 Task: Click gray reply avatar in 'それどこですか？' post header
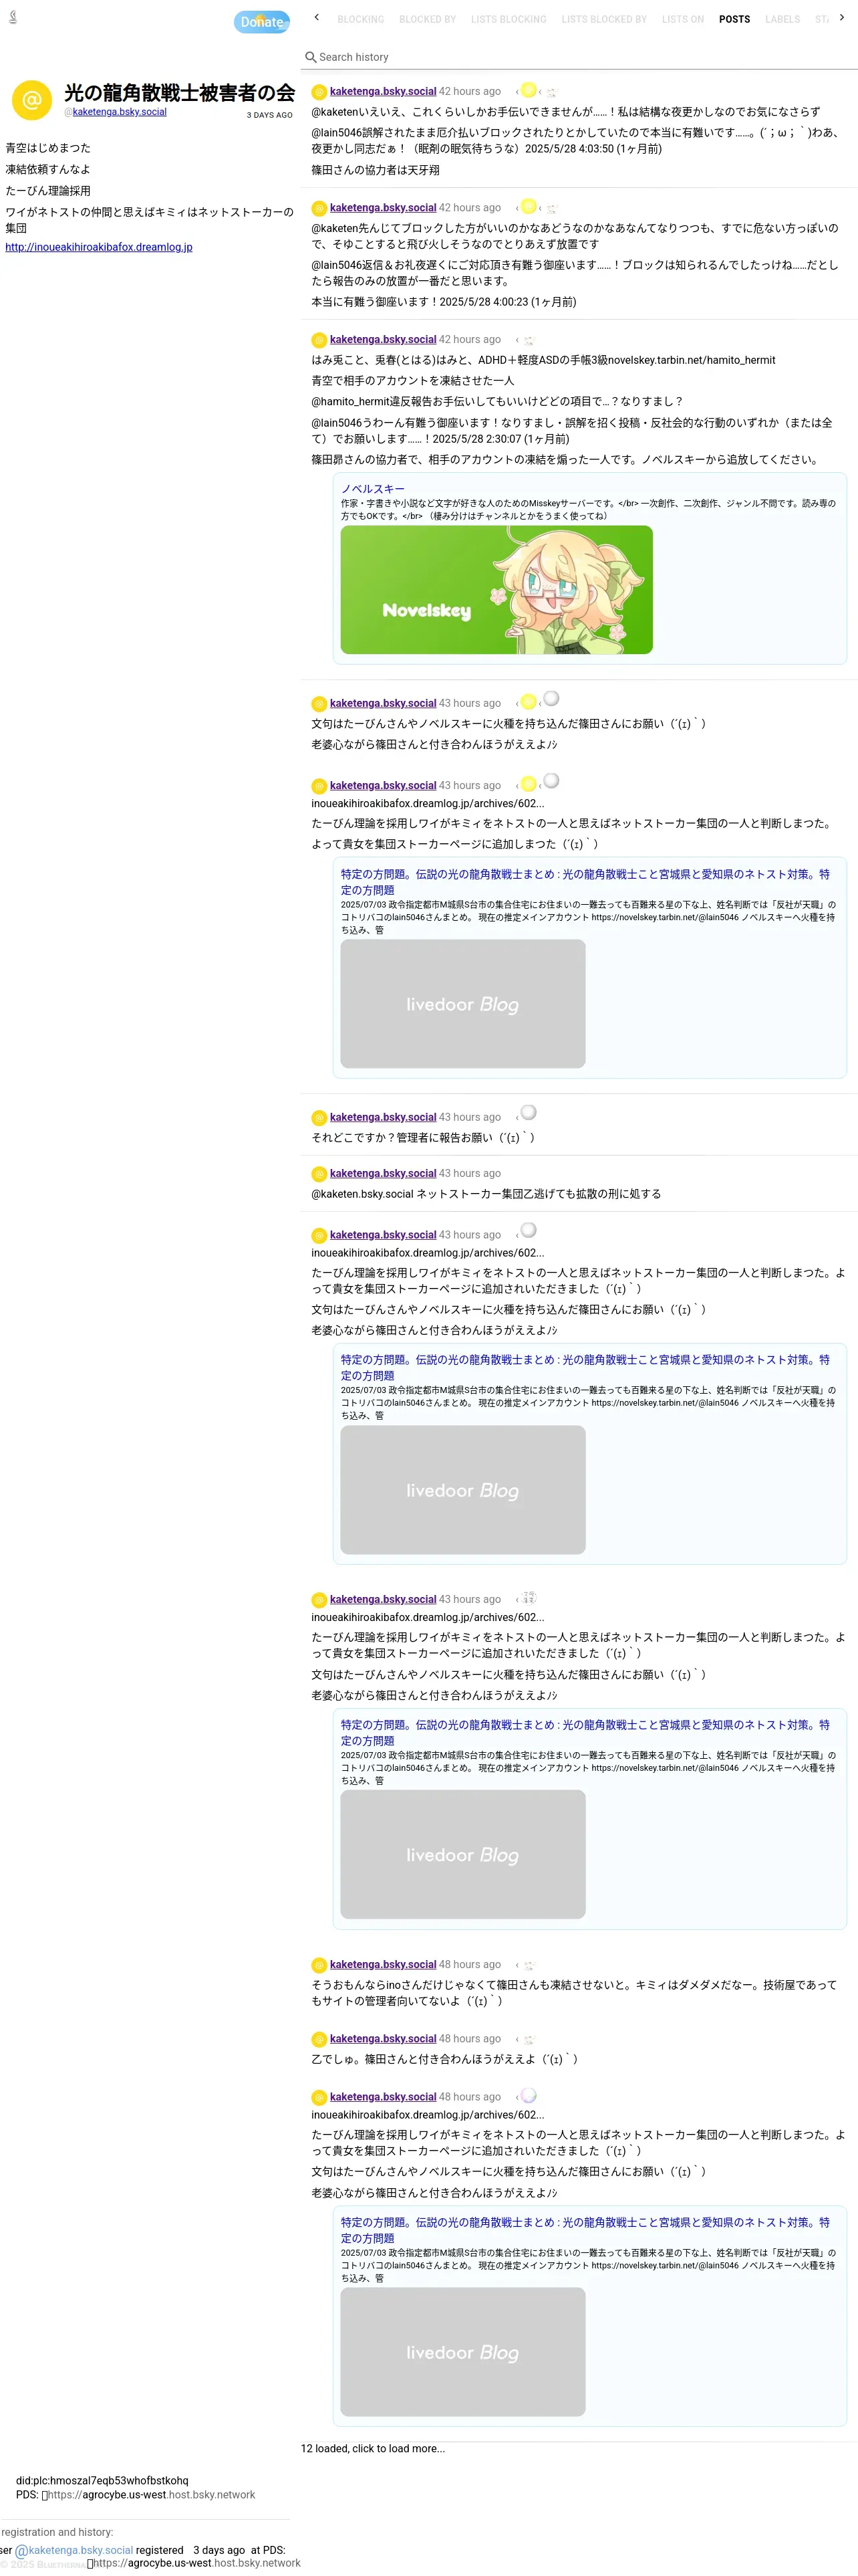529,1112
